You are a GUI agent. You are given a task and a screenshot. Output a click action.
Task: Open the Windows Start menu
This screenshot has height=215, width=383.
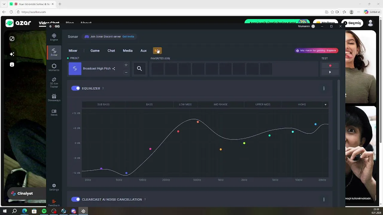(x=5, y=211)
